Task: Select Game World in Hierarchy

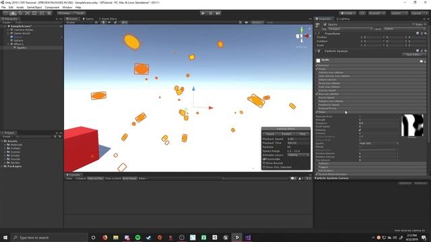Action: [22, 33]
